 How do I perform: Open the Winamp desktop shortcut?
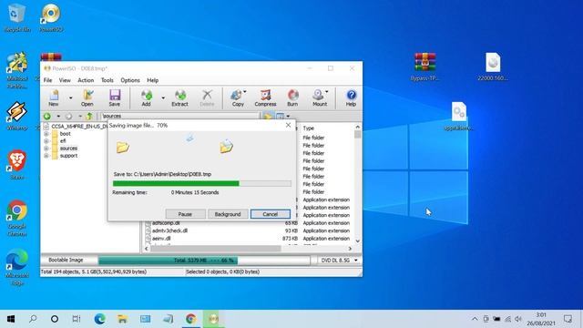click(17, 116)
